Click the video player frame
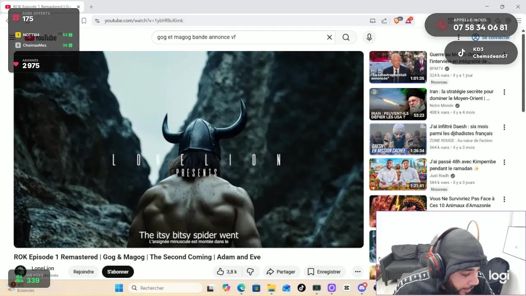Image resolution: width=526 pixels, height=296 pixels. point(189,149)
